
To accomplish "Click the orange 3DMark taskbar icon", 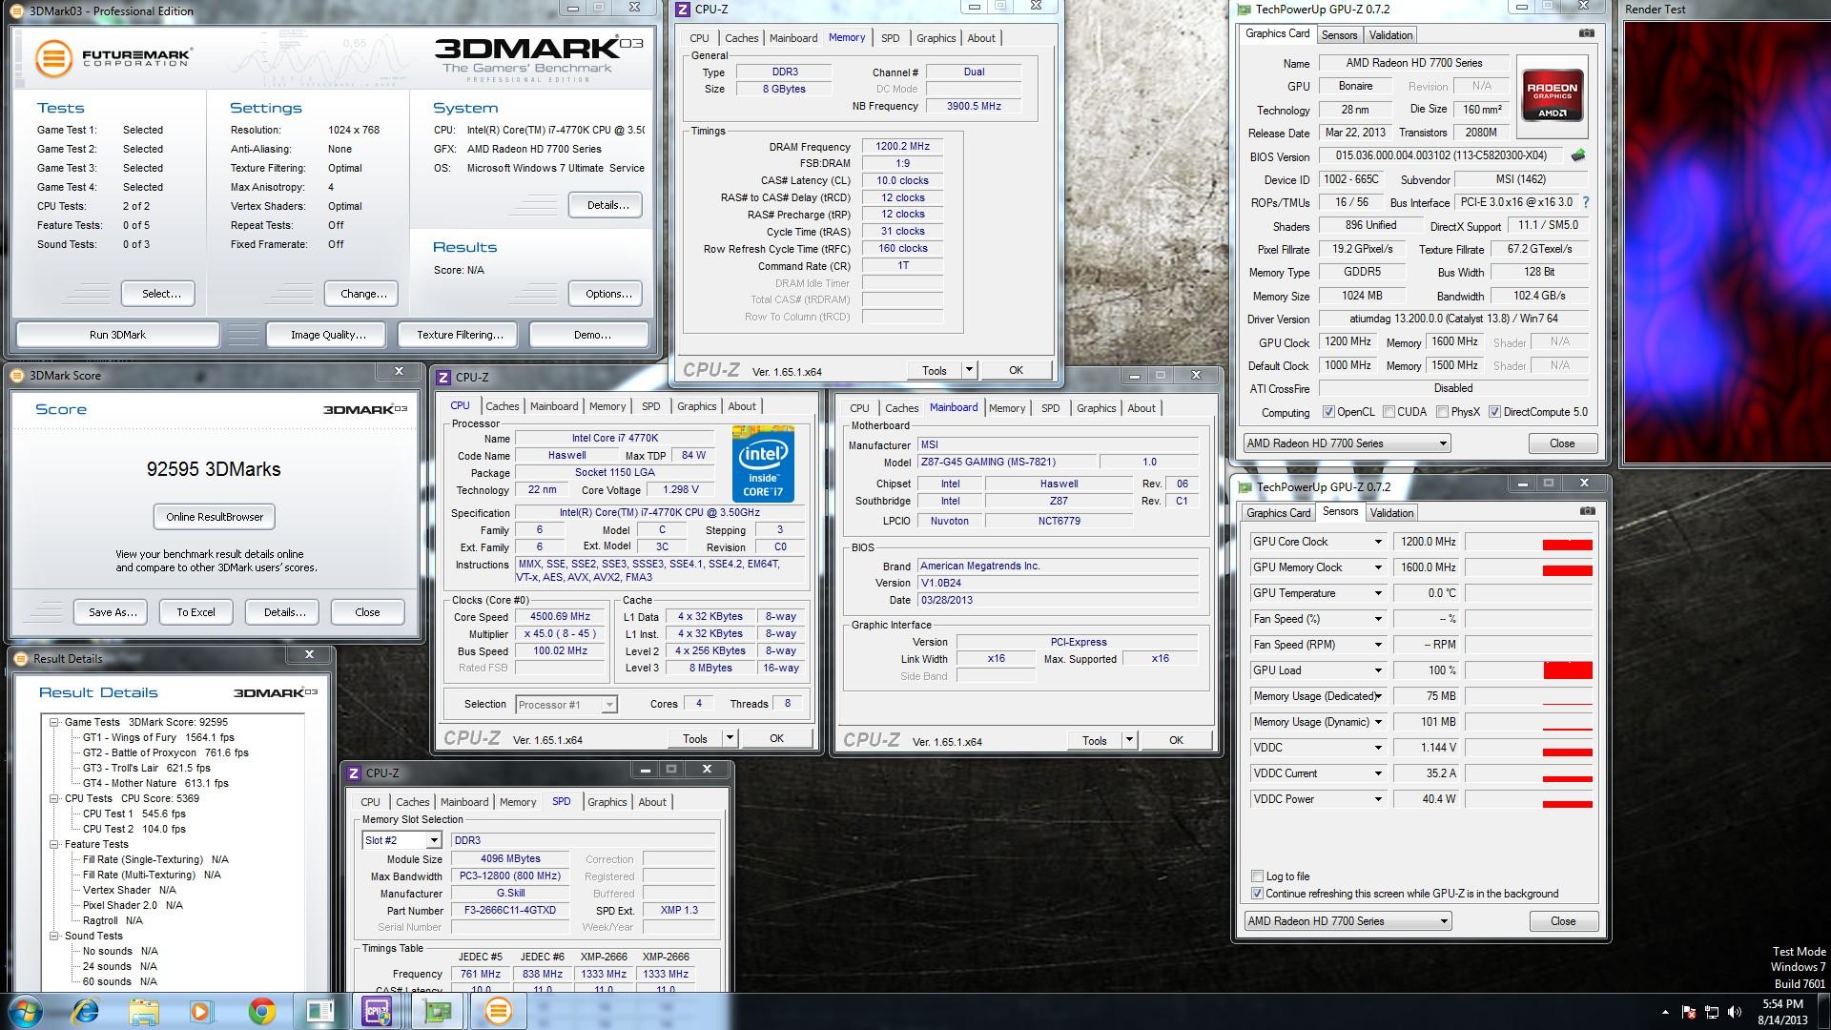I will point(498,1011).
